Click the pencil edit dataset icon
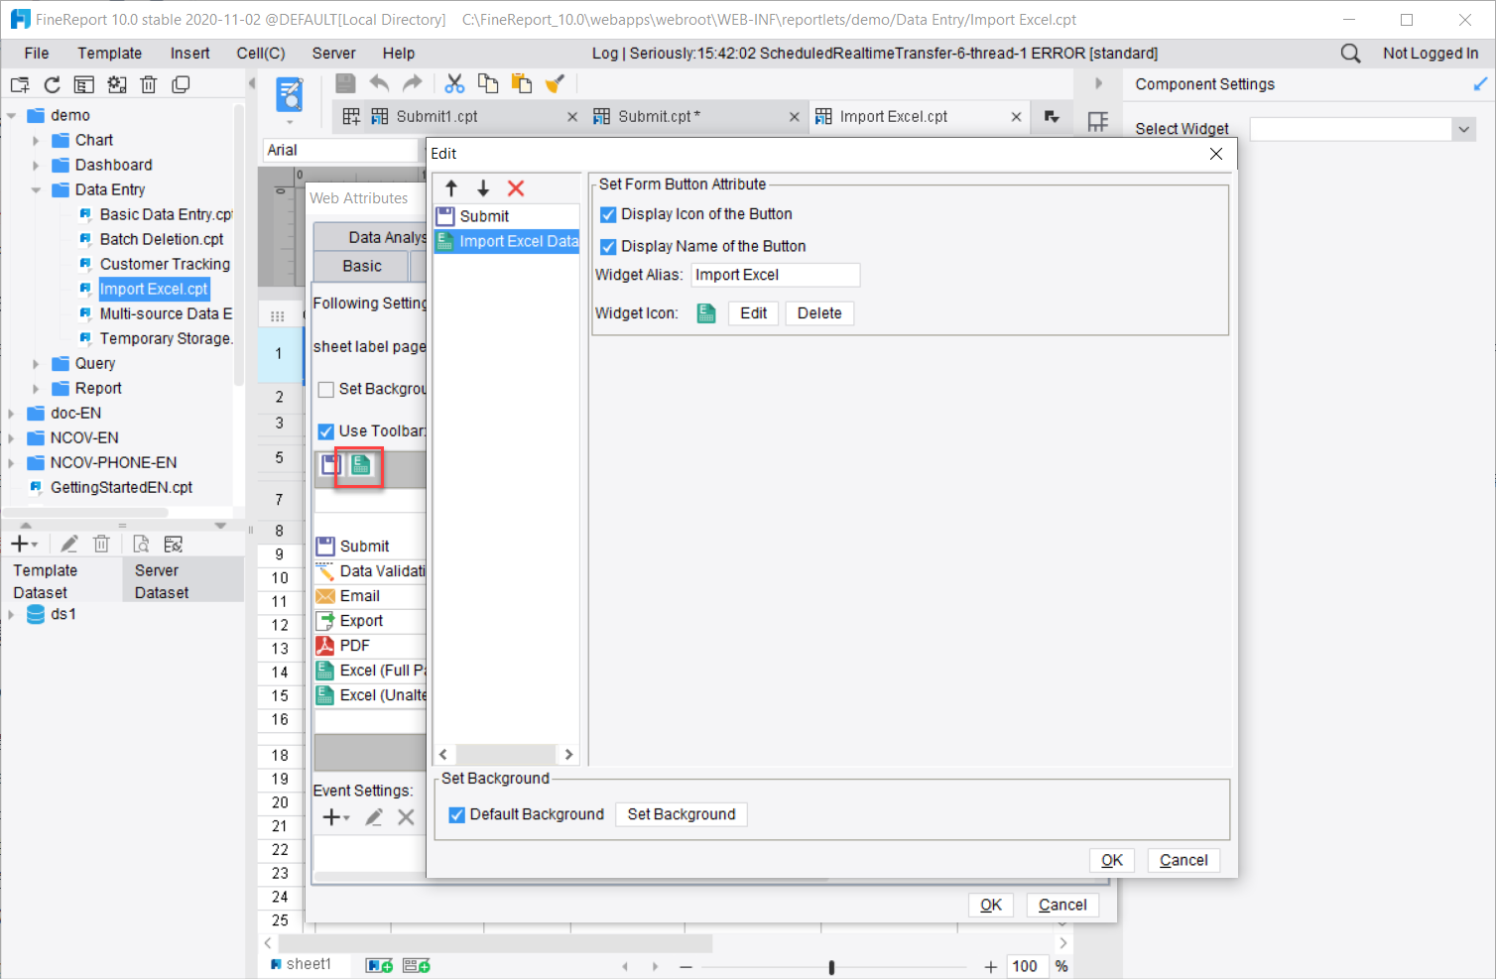This screenshot has height=979, width=1496. point(68,544)
